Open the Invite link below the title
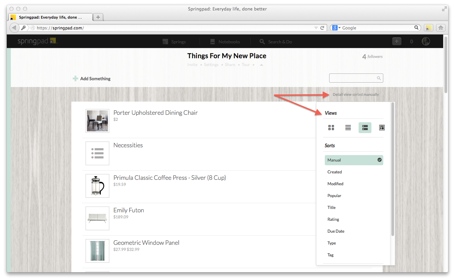Screen dimensions: 455x278 pyautogui.click(x=192, y=64)
